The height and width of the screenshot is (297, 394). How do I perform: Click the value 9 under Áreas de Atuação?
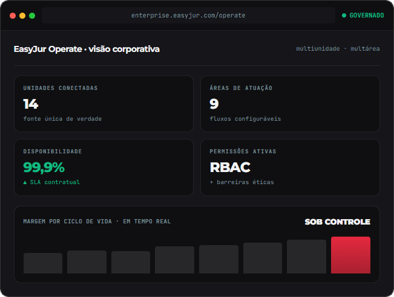214,104
